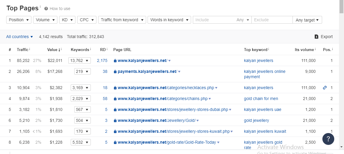Open the Position filter dropdown

(19, 20)
